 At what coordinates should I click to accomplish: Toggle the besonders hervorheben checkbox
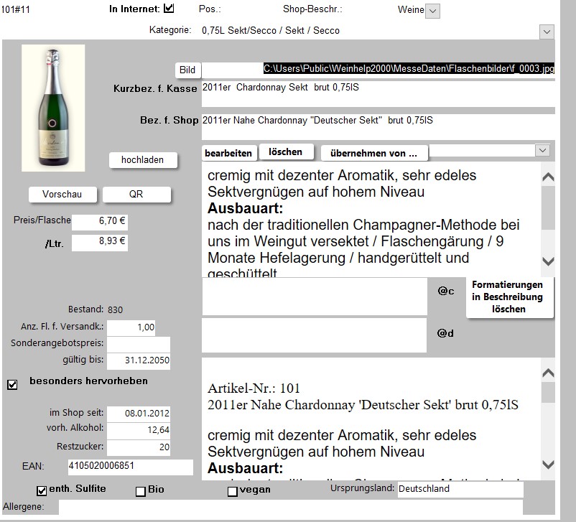pyautogui.click(x=12, y=385)
